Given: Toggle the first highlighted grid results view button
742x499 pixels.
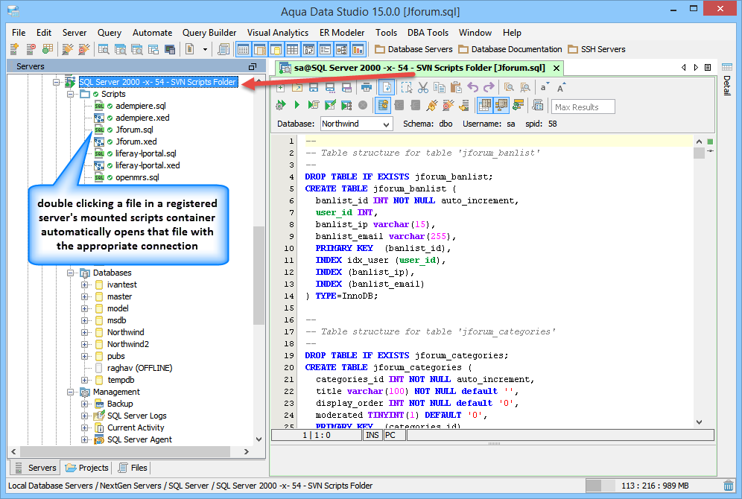Looking at the screenshot, I should (x=484, y=106).
